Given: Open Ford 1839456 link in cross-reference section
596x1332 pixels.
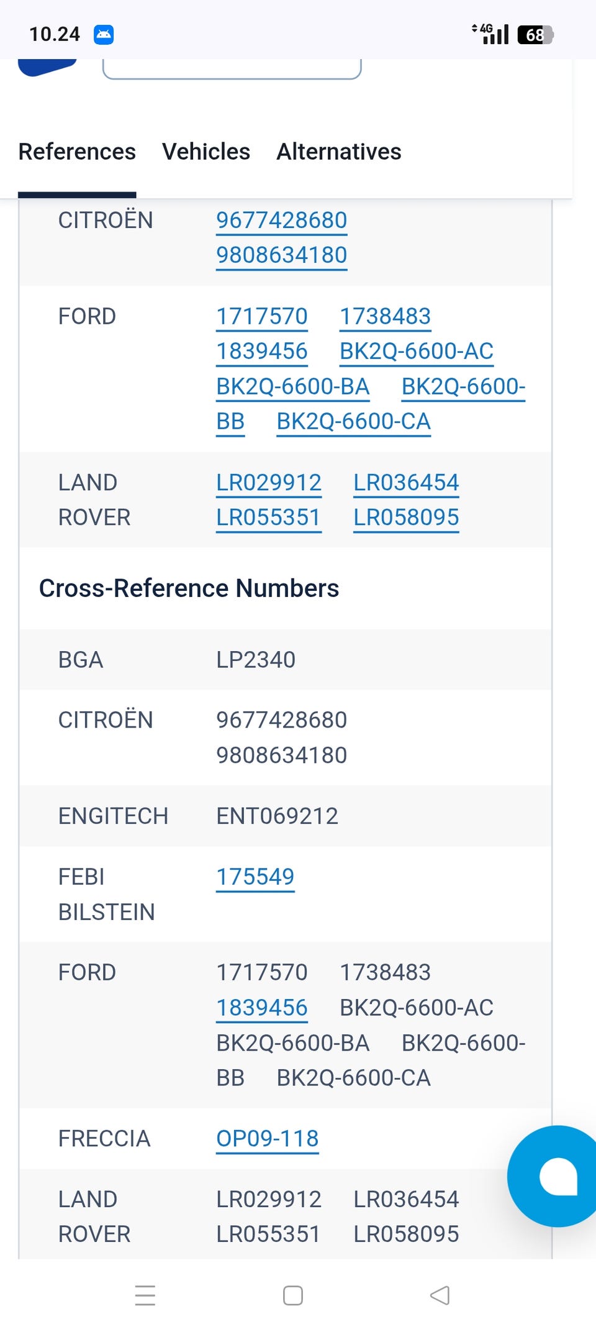Looking at the screenshot, I should (x=262, y=1008).
